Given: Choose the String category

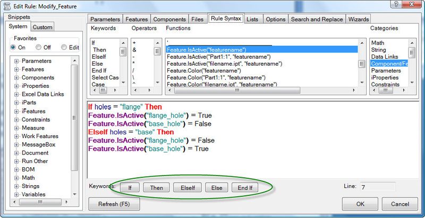Looking at the screenshot, I should click(x=379, y=50).
